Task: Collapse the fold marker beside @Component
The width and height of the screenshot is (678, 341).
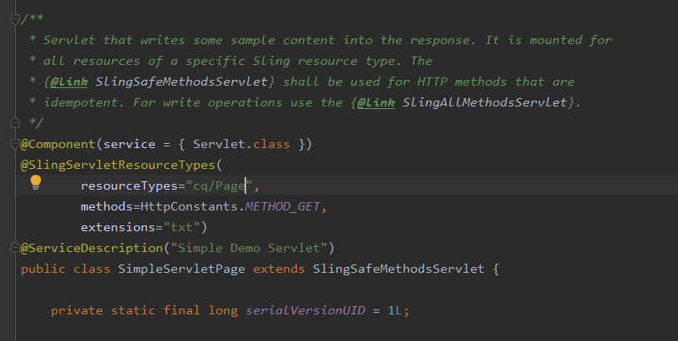Action: (14, 144)
